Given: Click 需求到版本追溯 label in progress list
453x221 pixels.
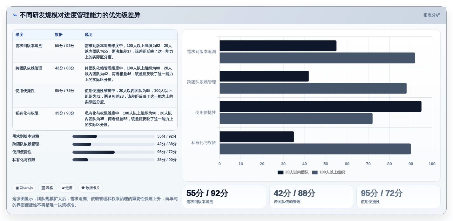Looking at the screenshot, I should tap(26, 136).
